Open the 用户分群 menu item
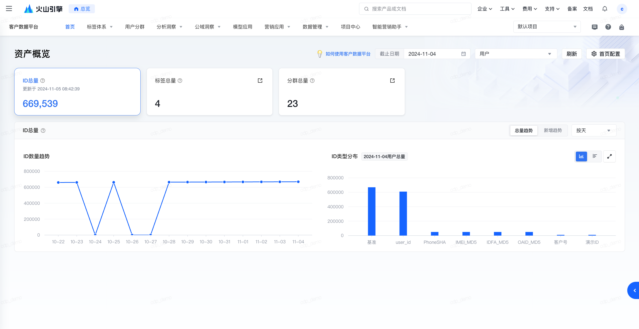639x329 pixels. (x=135, y=27)
